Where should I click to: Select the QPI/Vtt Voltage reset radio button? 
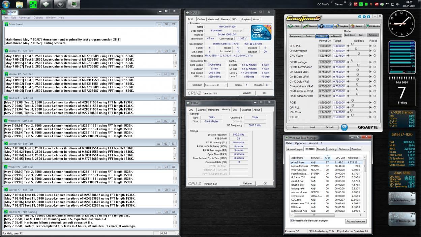(374, 51)
